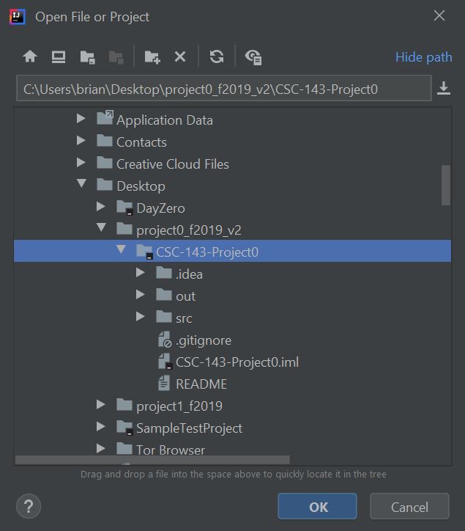The image size is (465, 531).
Task: Delete the selected item with X icon
Action: point(180,56)
